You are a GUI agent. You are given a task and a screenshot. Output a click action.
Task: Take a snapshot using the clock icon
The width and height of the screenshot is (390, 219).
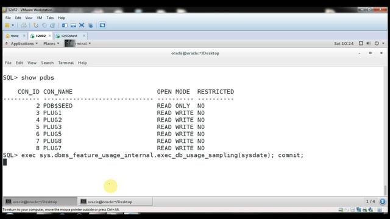pos(36,26)
